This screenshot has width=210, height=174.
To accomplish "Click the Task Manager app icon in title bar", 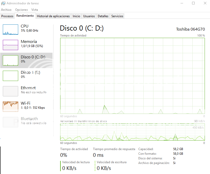I will click(x=3, y=3).
